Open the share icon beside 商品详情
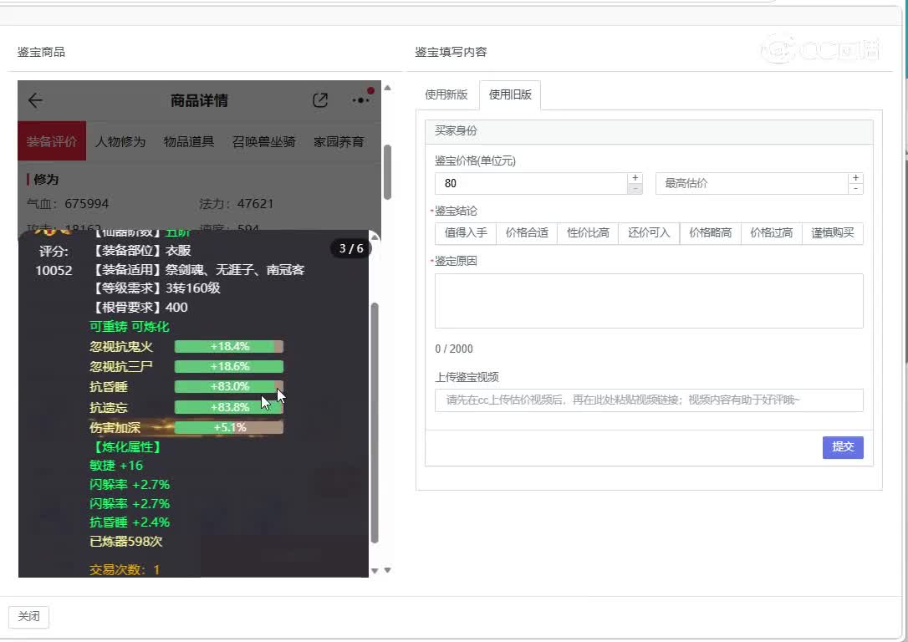The width and height of the screenshot is (908, 642). pos(320,100)
